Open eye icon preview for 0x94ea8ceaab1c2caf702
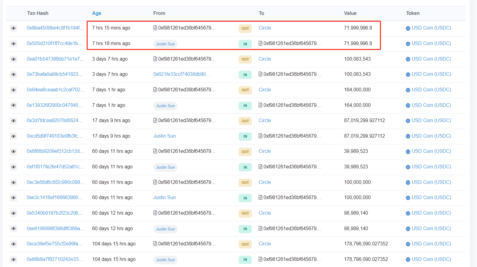The image size is (477, 267). [x=13, y=90]
